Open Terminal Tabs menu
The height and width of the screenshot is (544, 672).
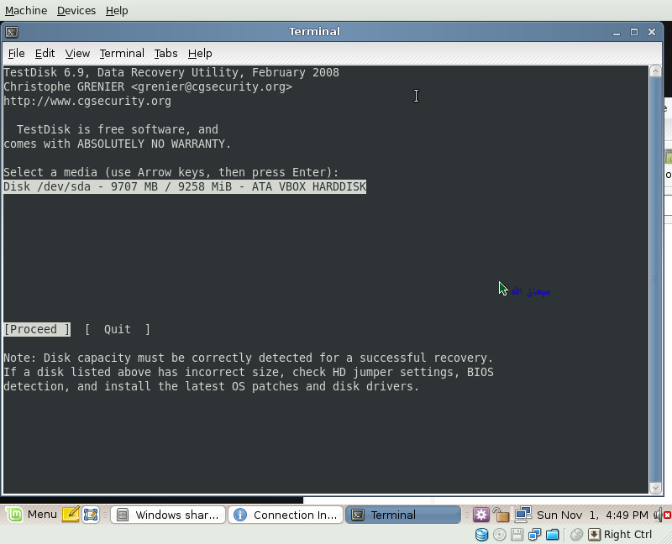[165, 53]
